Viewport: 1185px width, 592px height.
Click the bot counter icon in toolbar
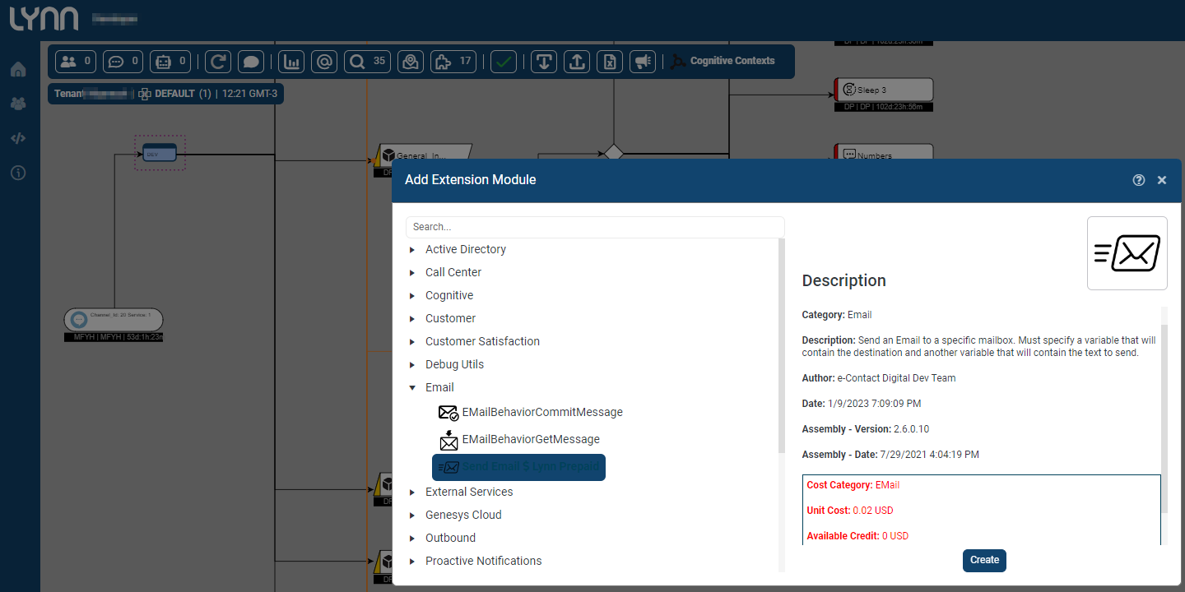(170, 62)
